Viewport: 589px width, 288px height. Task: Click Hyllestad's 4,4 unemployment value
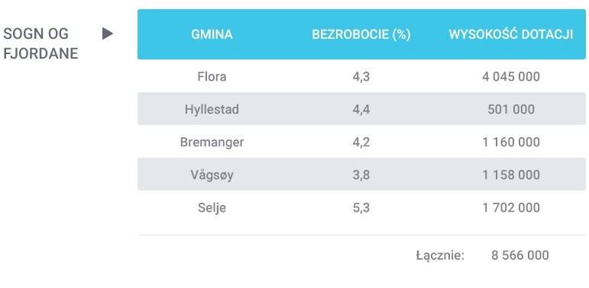pyautogui.click(x=361, y=110)
